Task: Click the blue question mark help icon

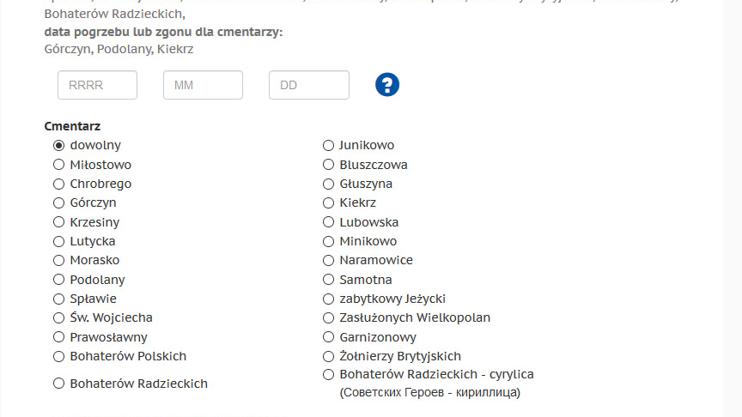Action: coord(387,85)
